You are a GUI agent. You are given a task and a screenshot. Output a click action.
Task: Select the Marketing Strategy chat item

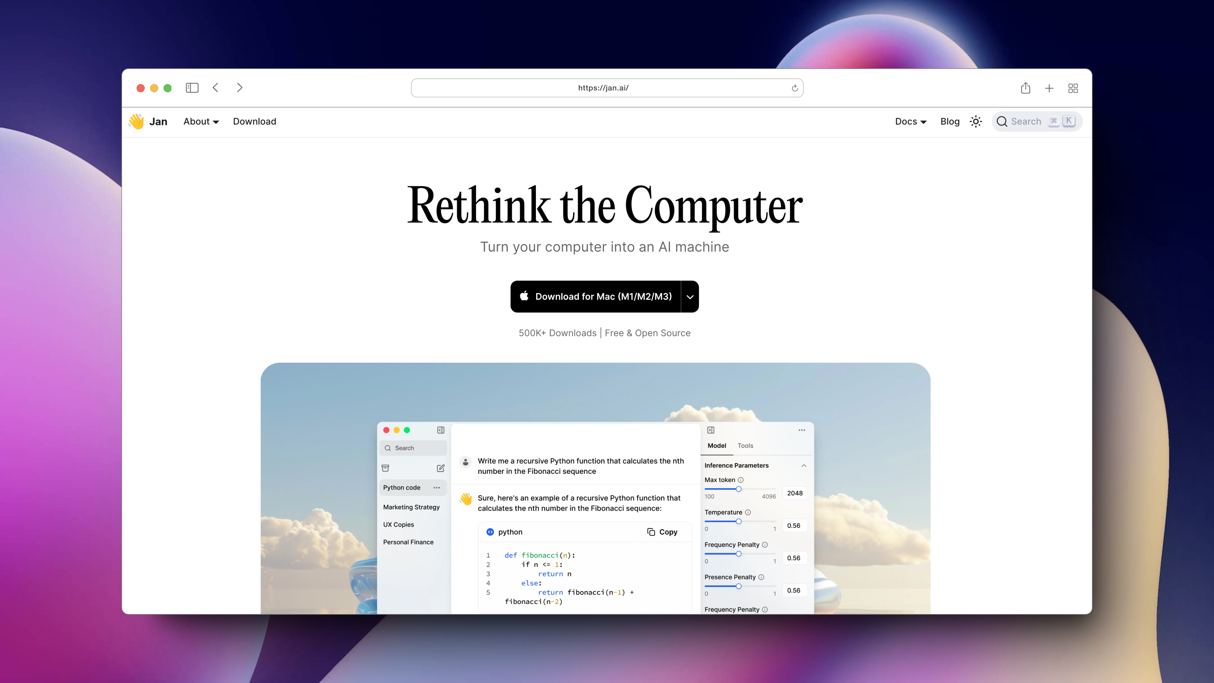click(410, 506)
